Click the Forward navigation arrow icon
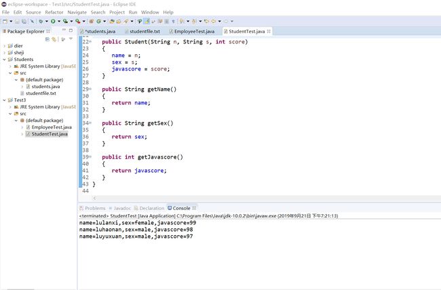The image size is (441, 290). coord(225,22)
